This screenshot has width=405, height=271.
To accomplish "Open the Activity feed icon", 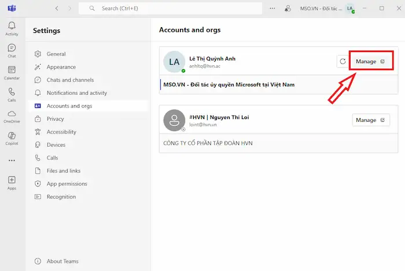I will coord(12,28).
